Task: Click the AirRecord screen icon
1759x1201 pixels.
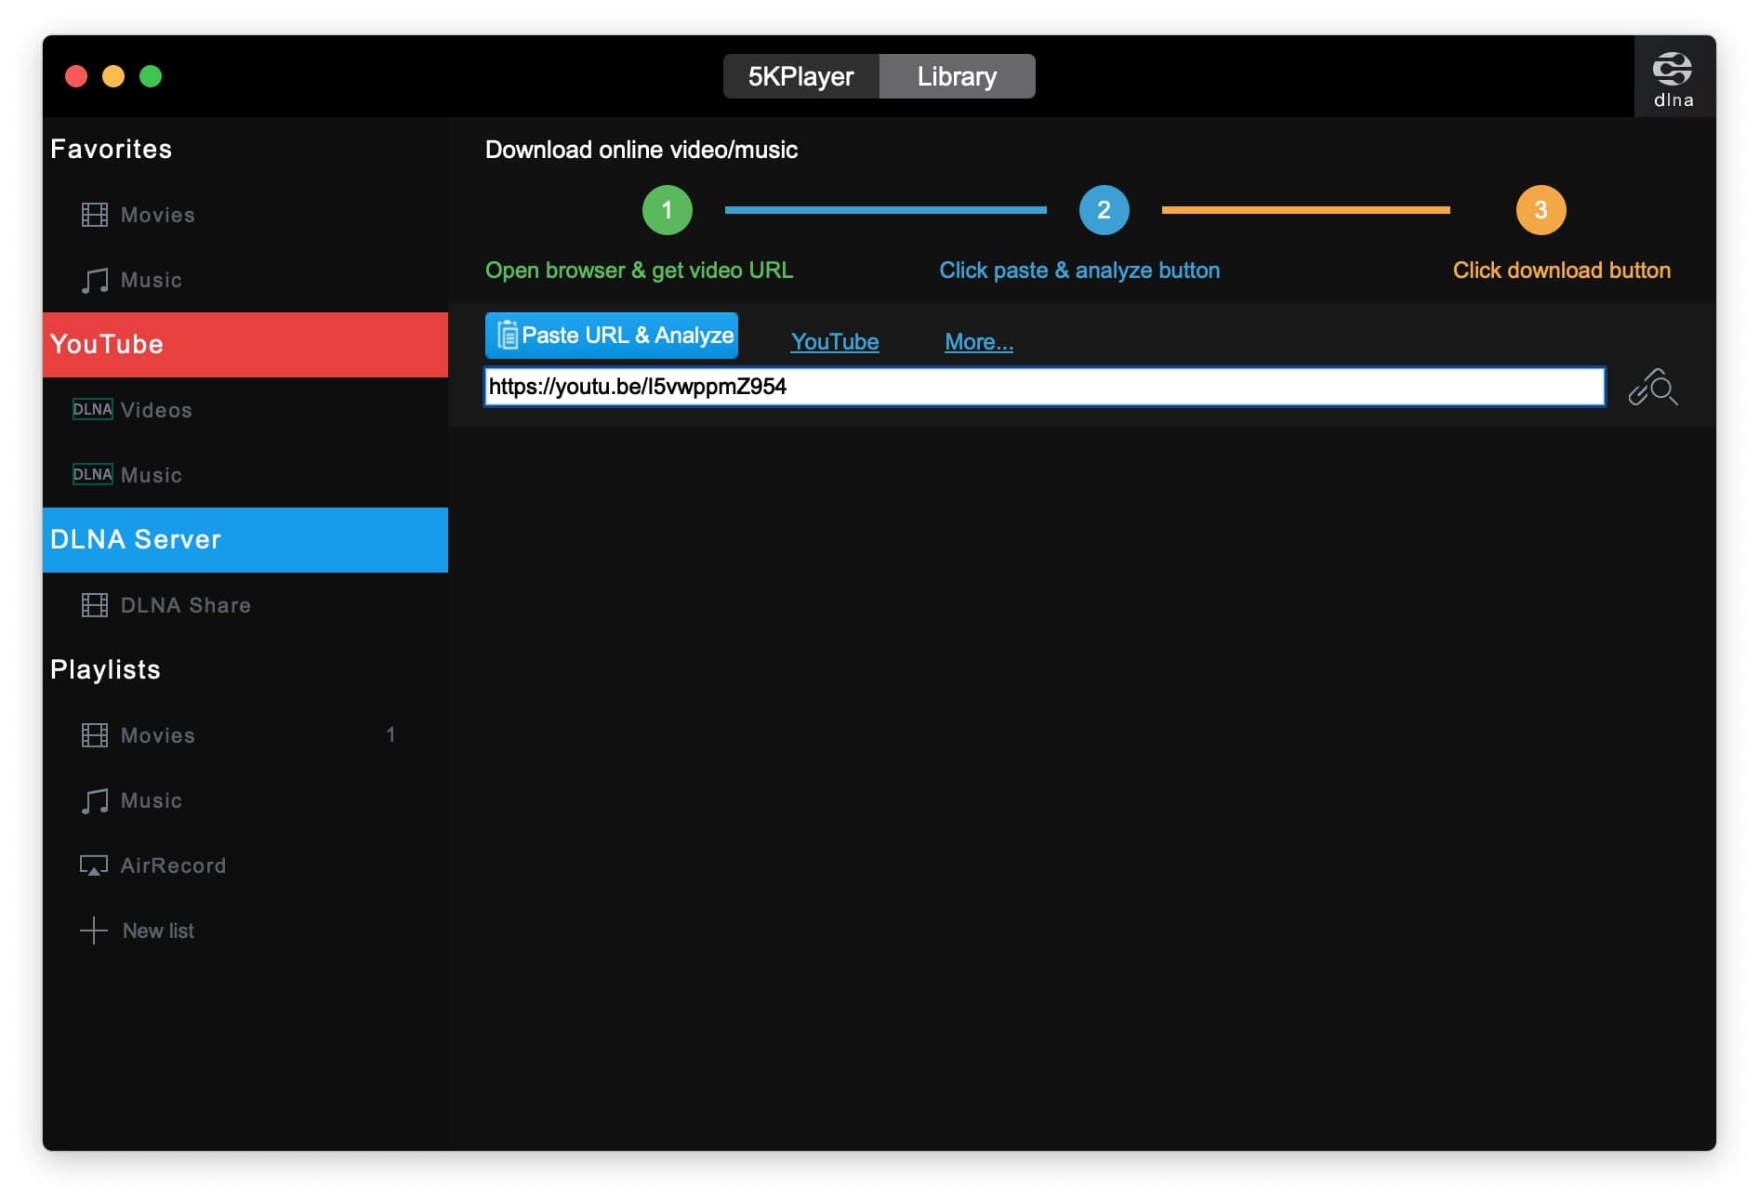Action: click(x=94, y=865)
